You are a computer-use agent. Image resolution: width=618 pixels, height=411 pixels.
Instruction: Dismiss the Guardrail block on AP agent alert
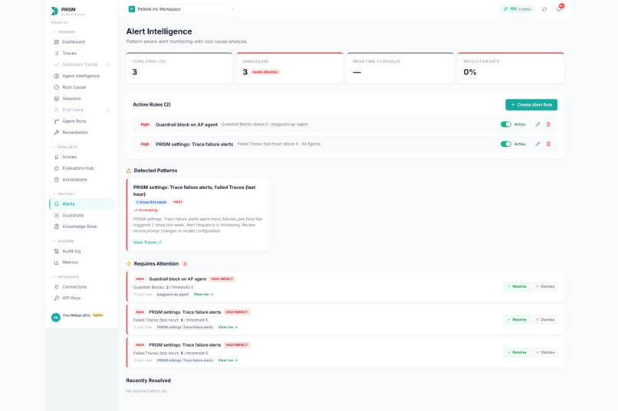(544, 286)
